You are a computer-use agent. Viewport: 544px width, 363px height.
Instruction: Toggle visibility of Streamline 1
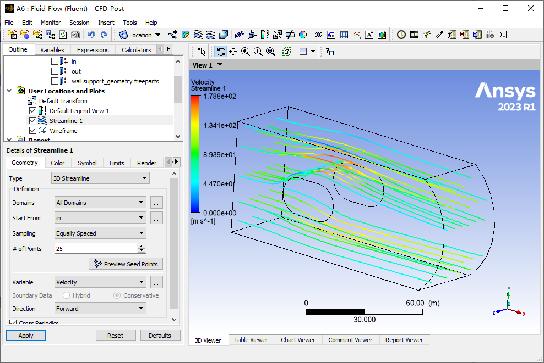coord(31,120)
